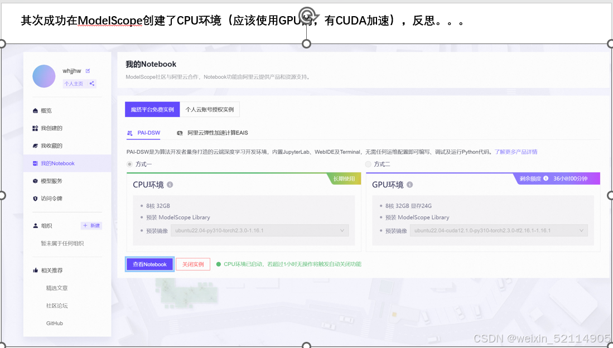Open 了解更多产品详情 link

point(516,152)
